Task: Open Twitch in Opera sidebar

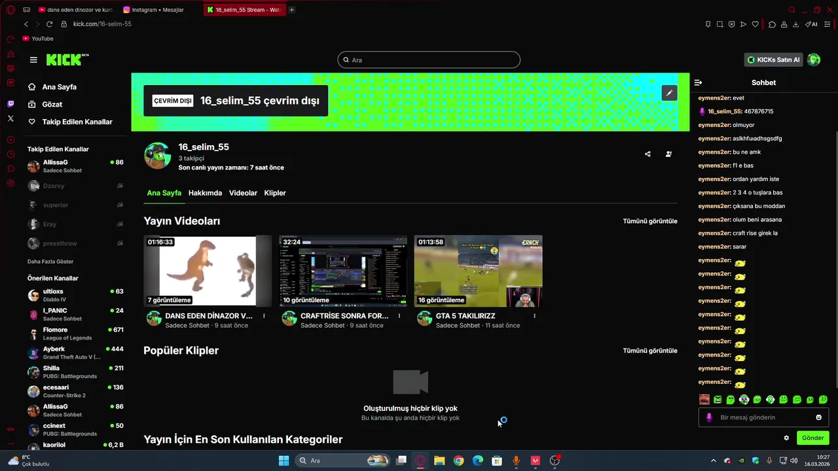Action: point(10,104)
